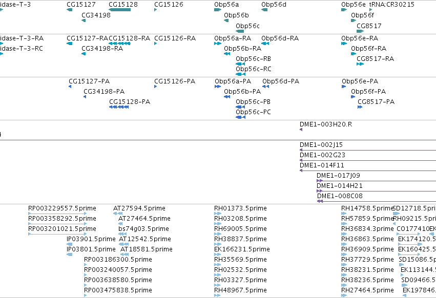Select the Obp56f-RA transcript label
The height and width of the screenshot is (298, 436).
pyautogui.click(x=368, y=48)
